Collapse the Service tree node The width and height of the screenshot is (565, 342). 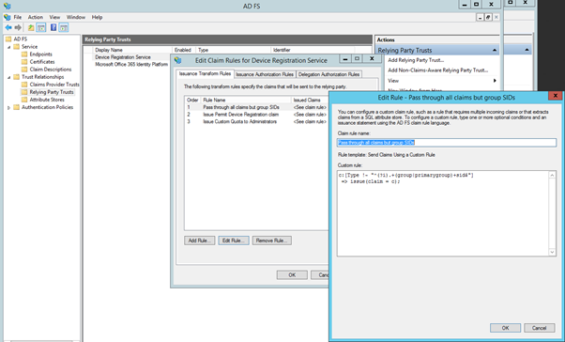click(x=9, y=47)
